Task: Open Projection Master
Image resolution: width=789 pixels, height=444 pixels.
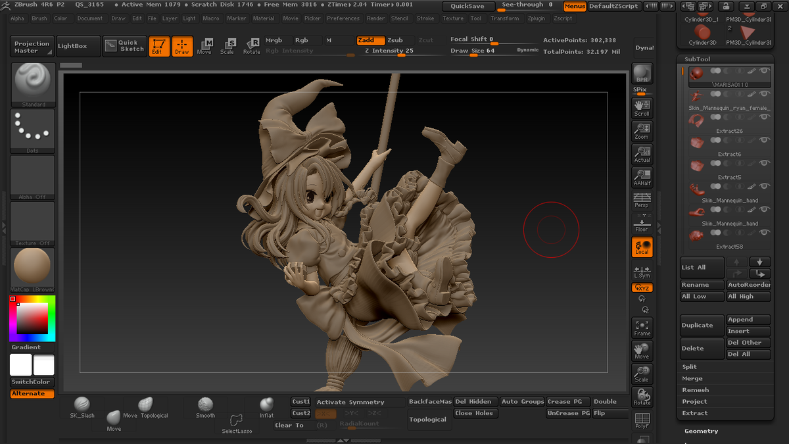Action: point(32,47)
